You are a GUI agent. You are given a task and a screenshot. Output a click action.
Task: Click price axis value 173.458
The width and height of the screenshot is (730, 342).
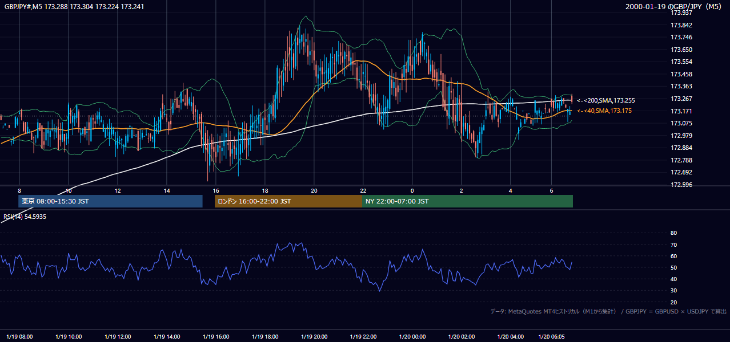(681, 74)
